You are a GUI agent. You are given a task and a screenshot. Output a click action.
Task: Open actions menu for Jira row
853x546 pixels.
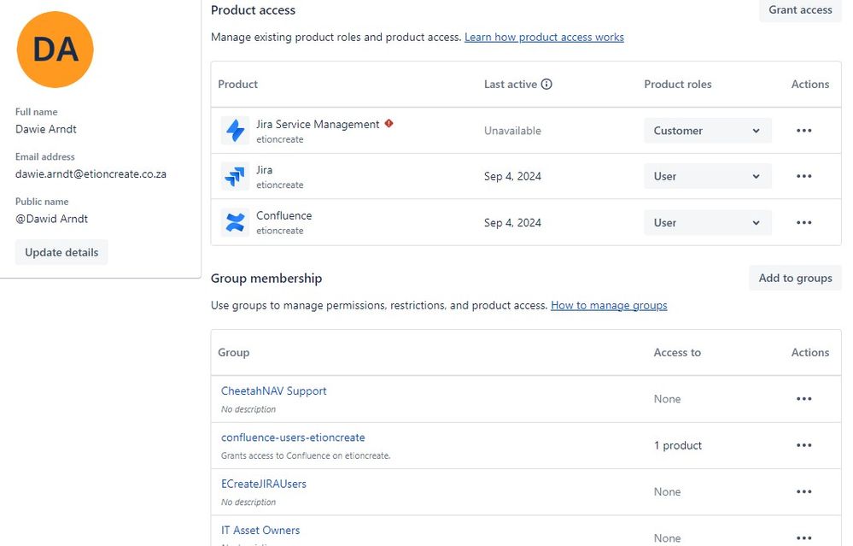coord(803,176)
